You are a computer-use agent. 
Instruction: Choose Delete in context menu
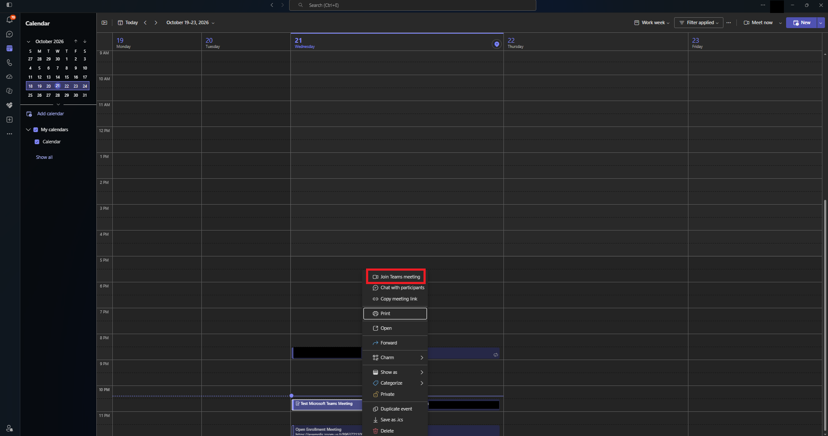[395, 431]
